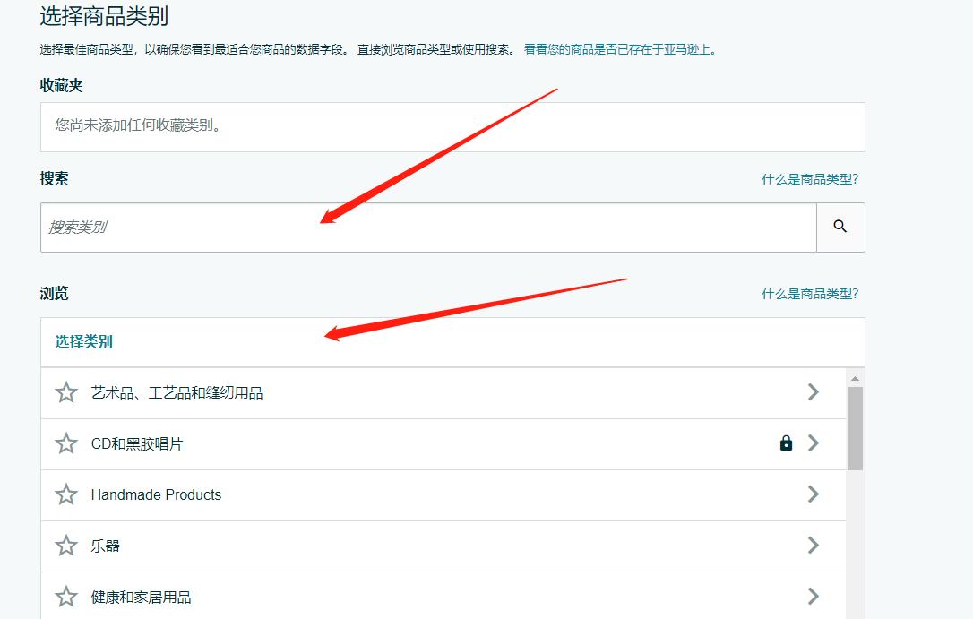Open 看看您的商品是否已存在于亚马逊上 link

[x=619, y=49]
